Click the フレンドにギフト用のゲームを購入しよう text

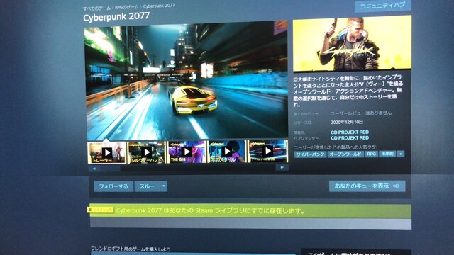(x=131, y=249)
